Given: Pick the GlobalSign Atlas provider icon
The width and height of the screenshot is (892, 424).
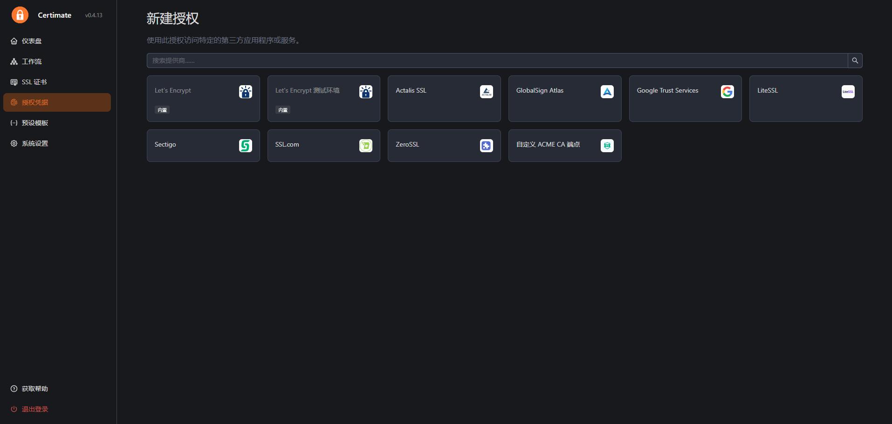Looking at the screenshot, I should pos(607,92).
